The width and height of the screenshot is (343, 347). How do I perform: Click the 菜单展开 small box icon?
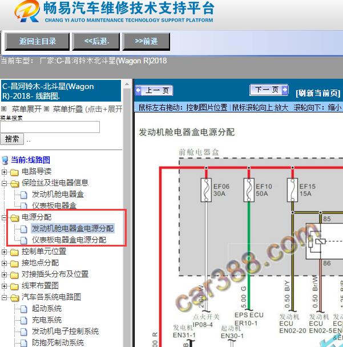[3, 108]
